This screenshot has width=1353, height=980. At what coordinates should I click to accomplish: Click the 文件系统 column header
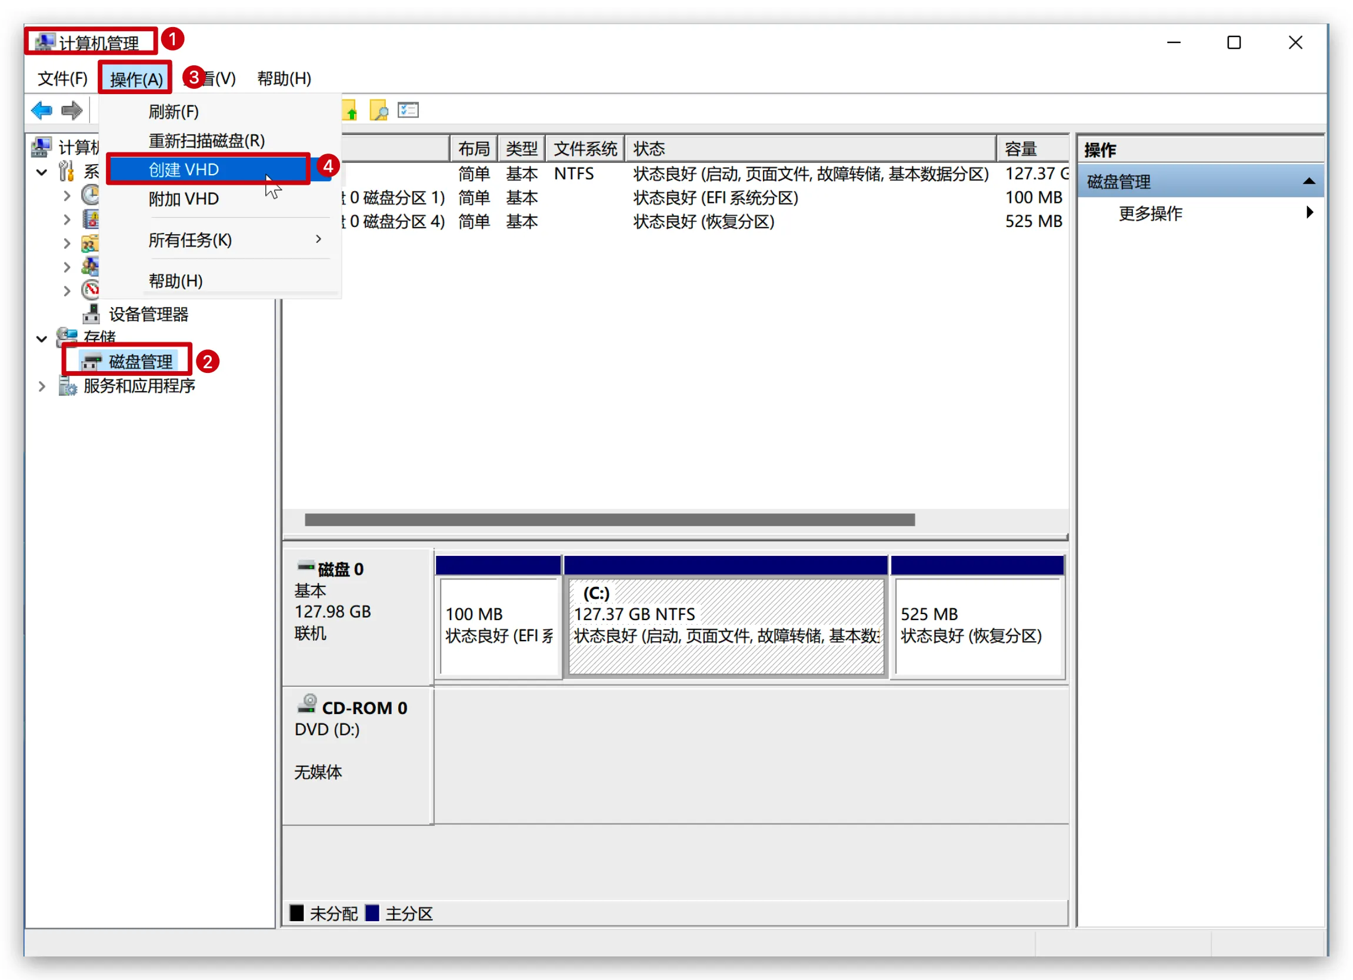coord(585,148)
